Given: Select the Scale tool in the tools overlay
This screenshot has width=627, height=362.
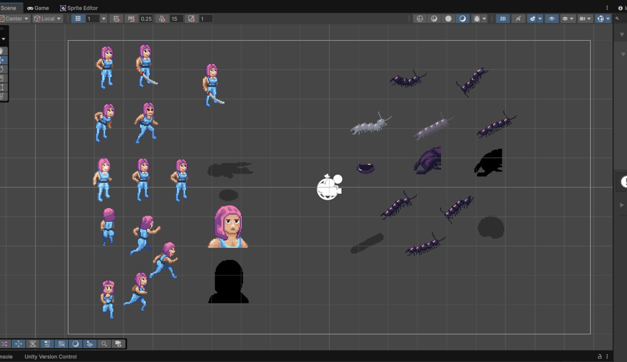Looking at the screenshot, I should tap(3, 78).
